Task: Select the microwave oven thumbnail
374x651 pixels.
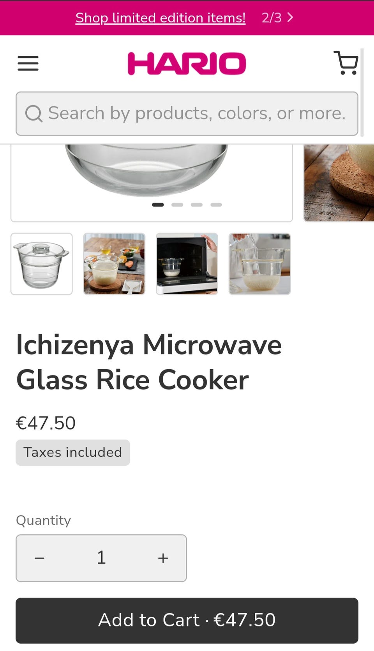Action: (187, 264)
